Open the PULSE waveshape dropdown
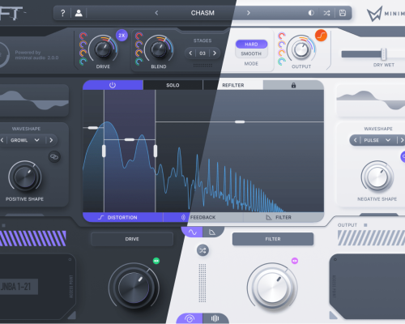The image size is (405, 324). pos(377,140)
